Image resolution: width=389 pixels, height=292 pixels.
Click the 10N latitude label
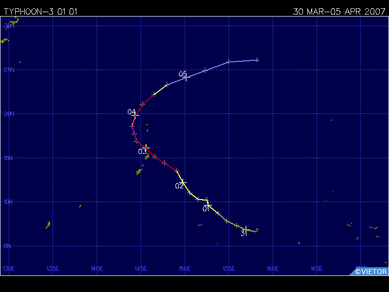9,202
